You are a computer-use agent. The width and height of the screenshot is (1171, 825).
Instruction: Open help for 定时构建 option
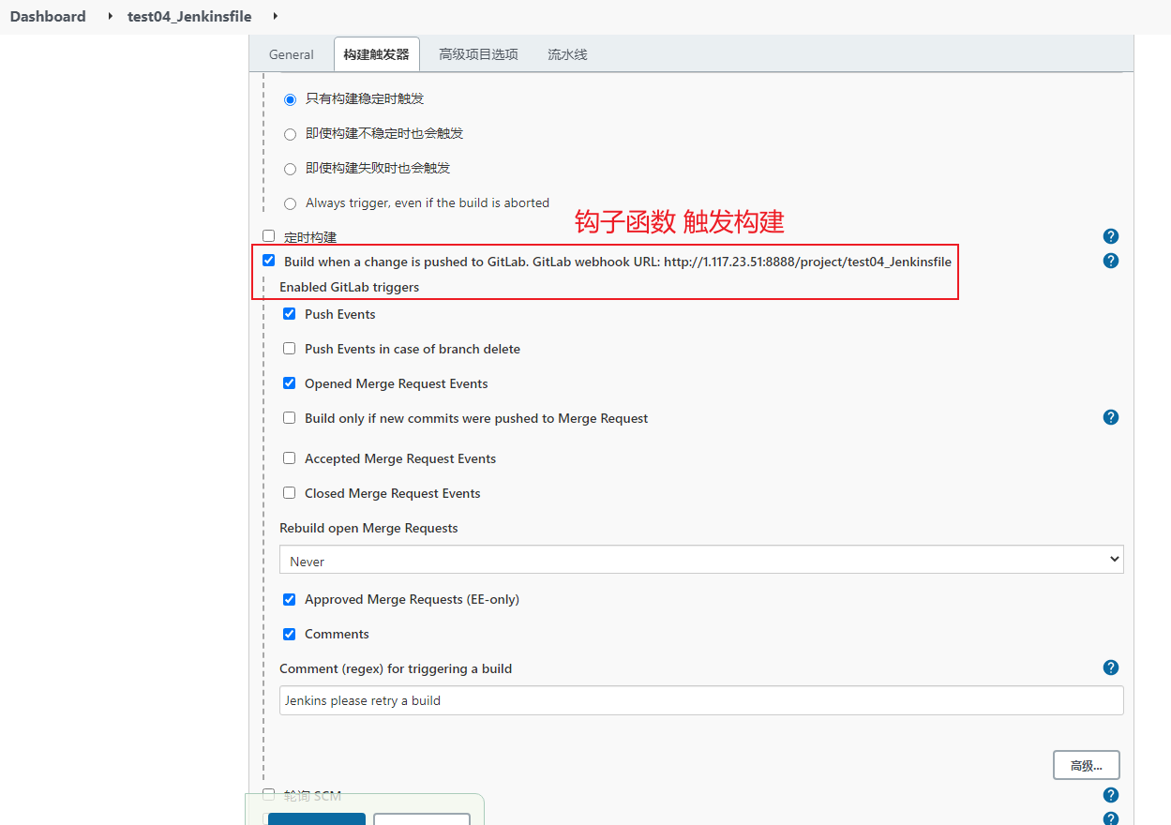tap(1111, 236)
